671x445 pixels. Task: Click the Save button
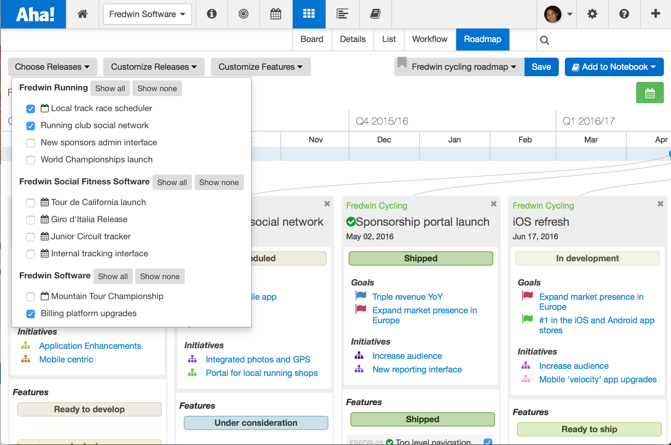(541, 67)
